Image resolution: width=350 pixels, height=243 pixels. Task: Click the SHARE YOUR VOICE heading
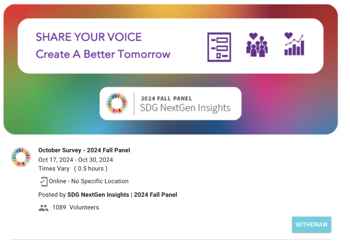click(x=89, y=37)
